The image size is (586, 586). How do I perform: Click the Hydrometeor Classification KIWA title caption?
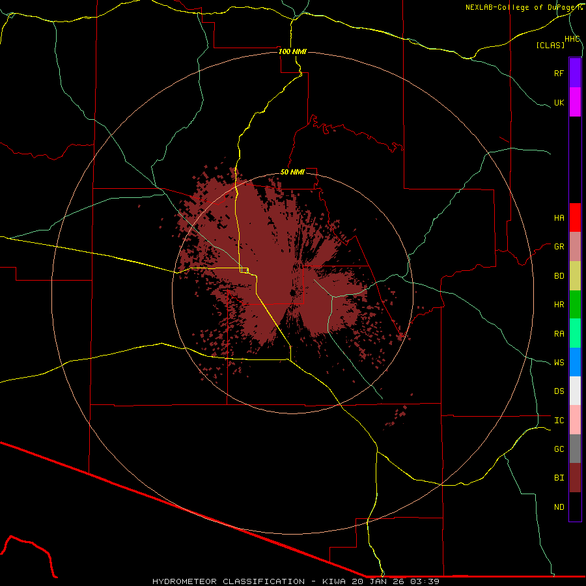click(x=296, y=581)
